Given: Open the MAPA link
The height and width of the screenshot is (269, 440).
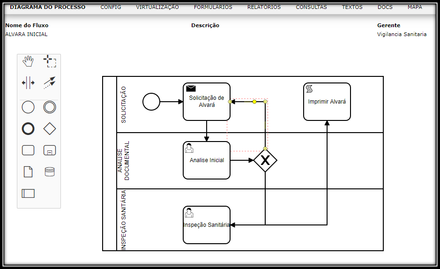Looking at the screenshot, I should tap(415, 7).
